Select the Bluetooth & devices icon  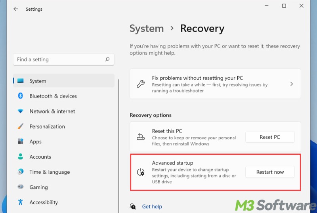[21, 96]
